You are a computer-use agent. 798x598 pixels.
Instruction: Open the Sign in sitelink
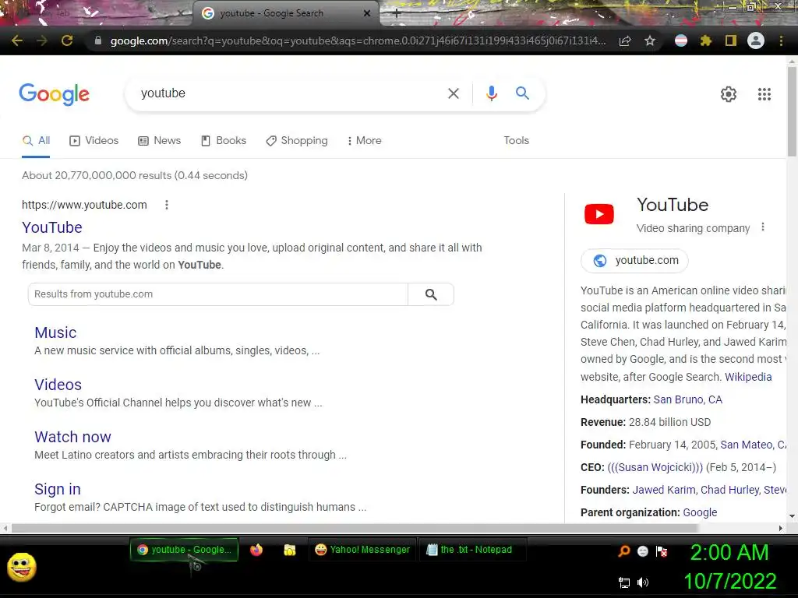tap(58, 489)
